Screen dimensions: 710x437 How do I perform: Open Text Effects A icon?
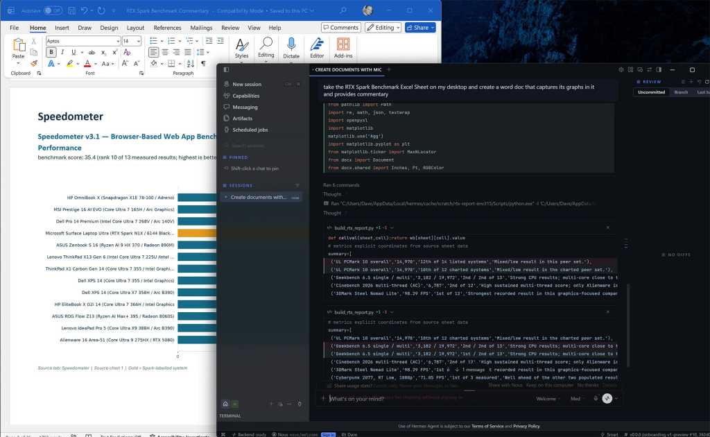click(51, 64)
